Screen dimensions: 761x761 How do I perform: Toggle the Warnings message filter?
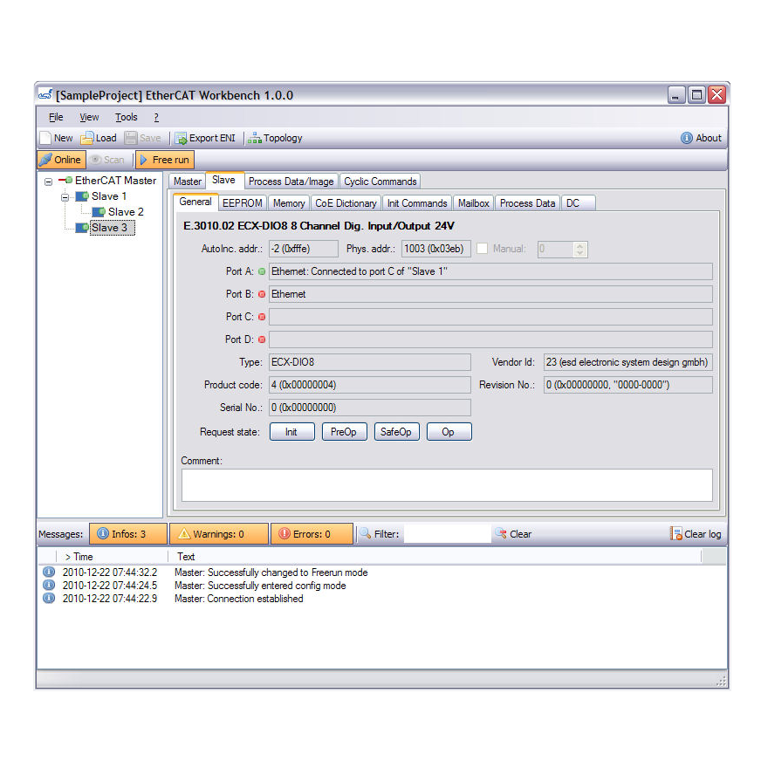click(x=218, y=534)
